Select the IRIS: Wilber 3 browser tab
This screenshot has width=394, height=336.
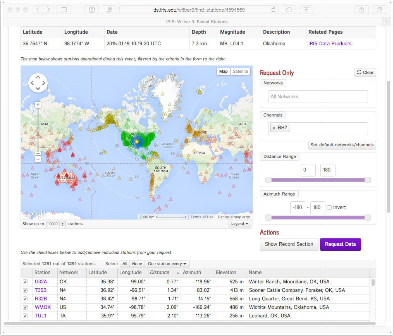197,22
